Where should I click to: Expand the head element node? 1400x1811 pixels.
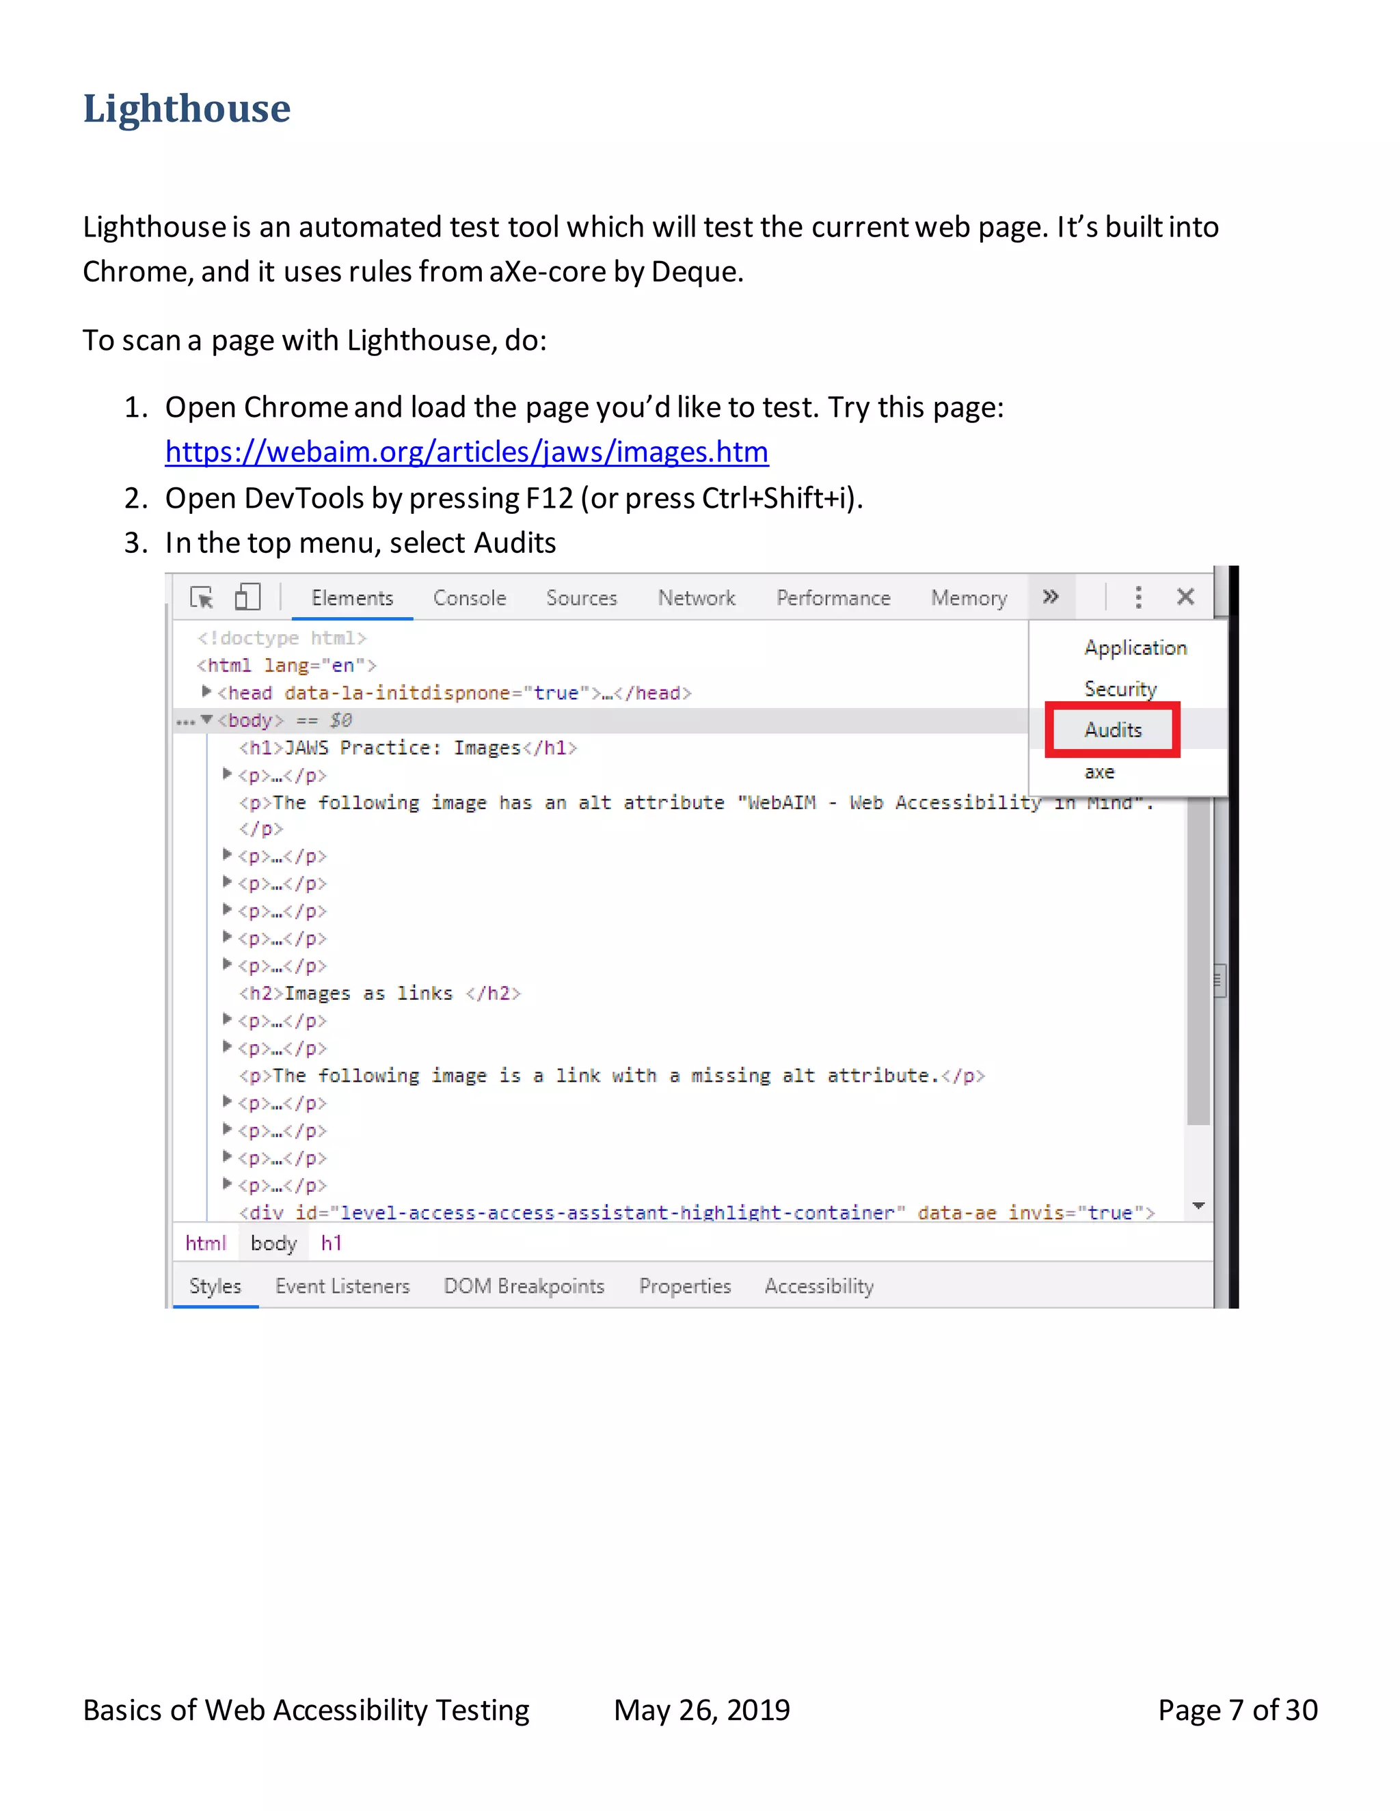point(206,691)
